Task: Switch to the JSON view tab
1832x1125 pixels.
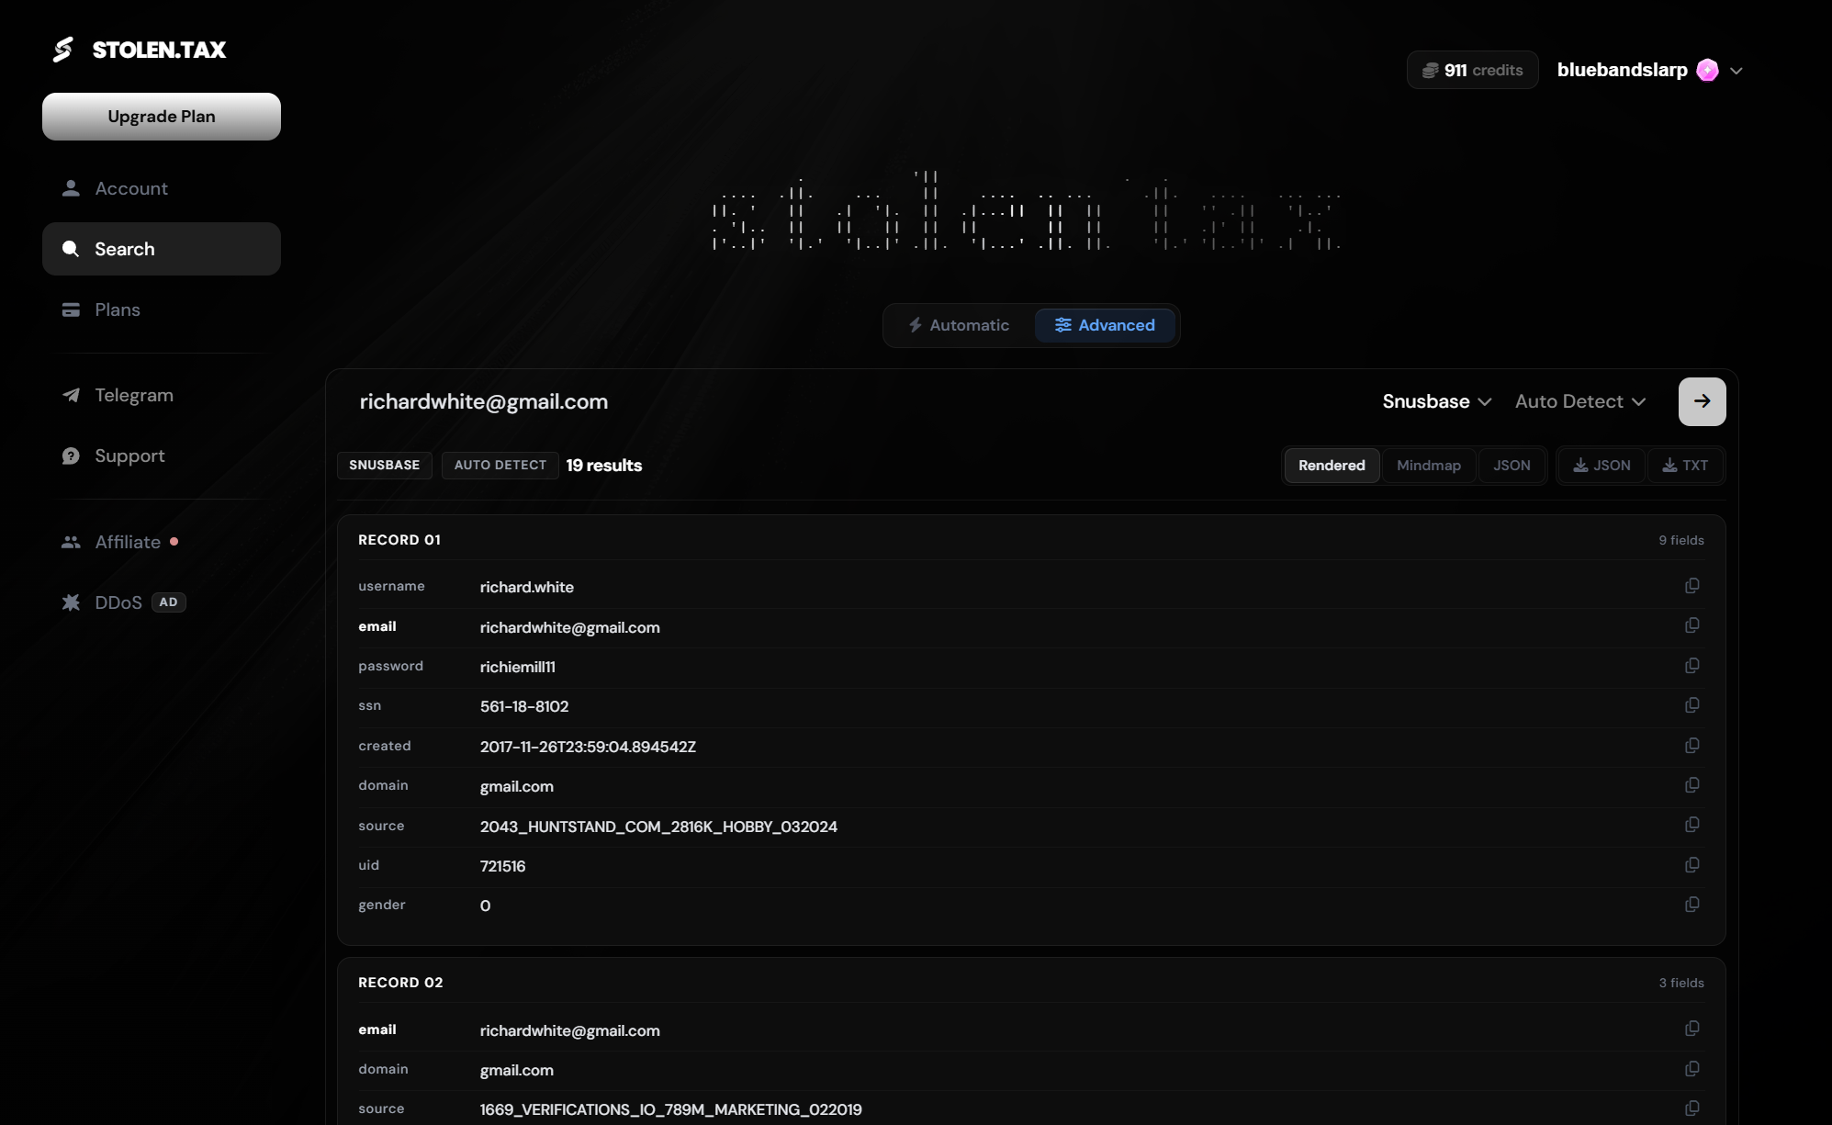Action: pos(1512,466)
